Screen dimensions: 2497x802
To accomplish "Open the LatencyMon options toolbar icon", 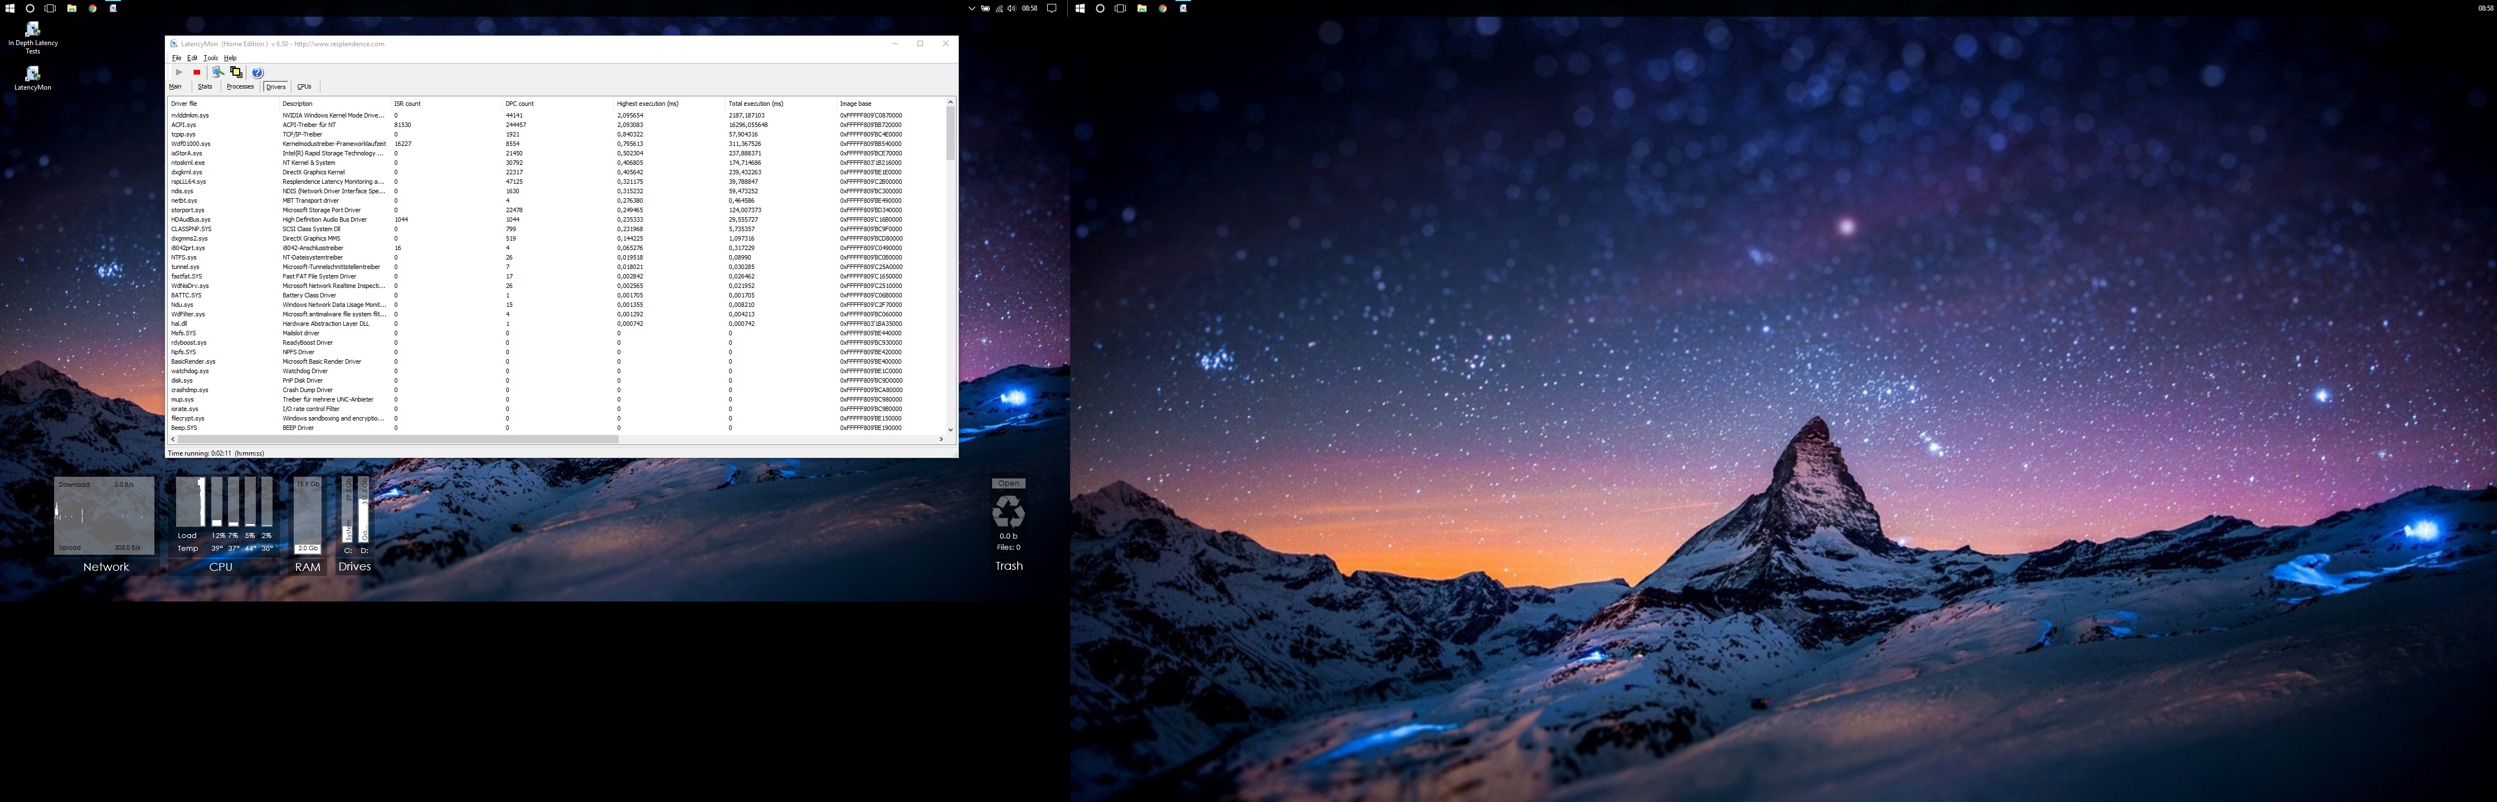I will (218, 72).
